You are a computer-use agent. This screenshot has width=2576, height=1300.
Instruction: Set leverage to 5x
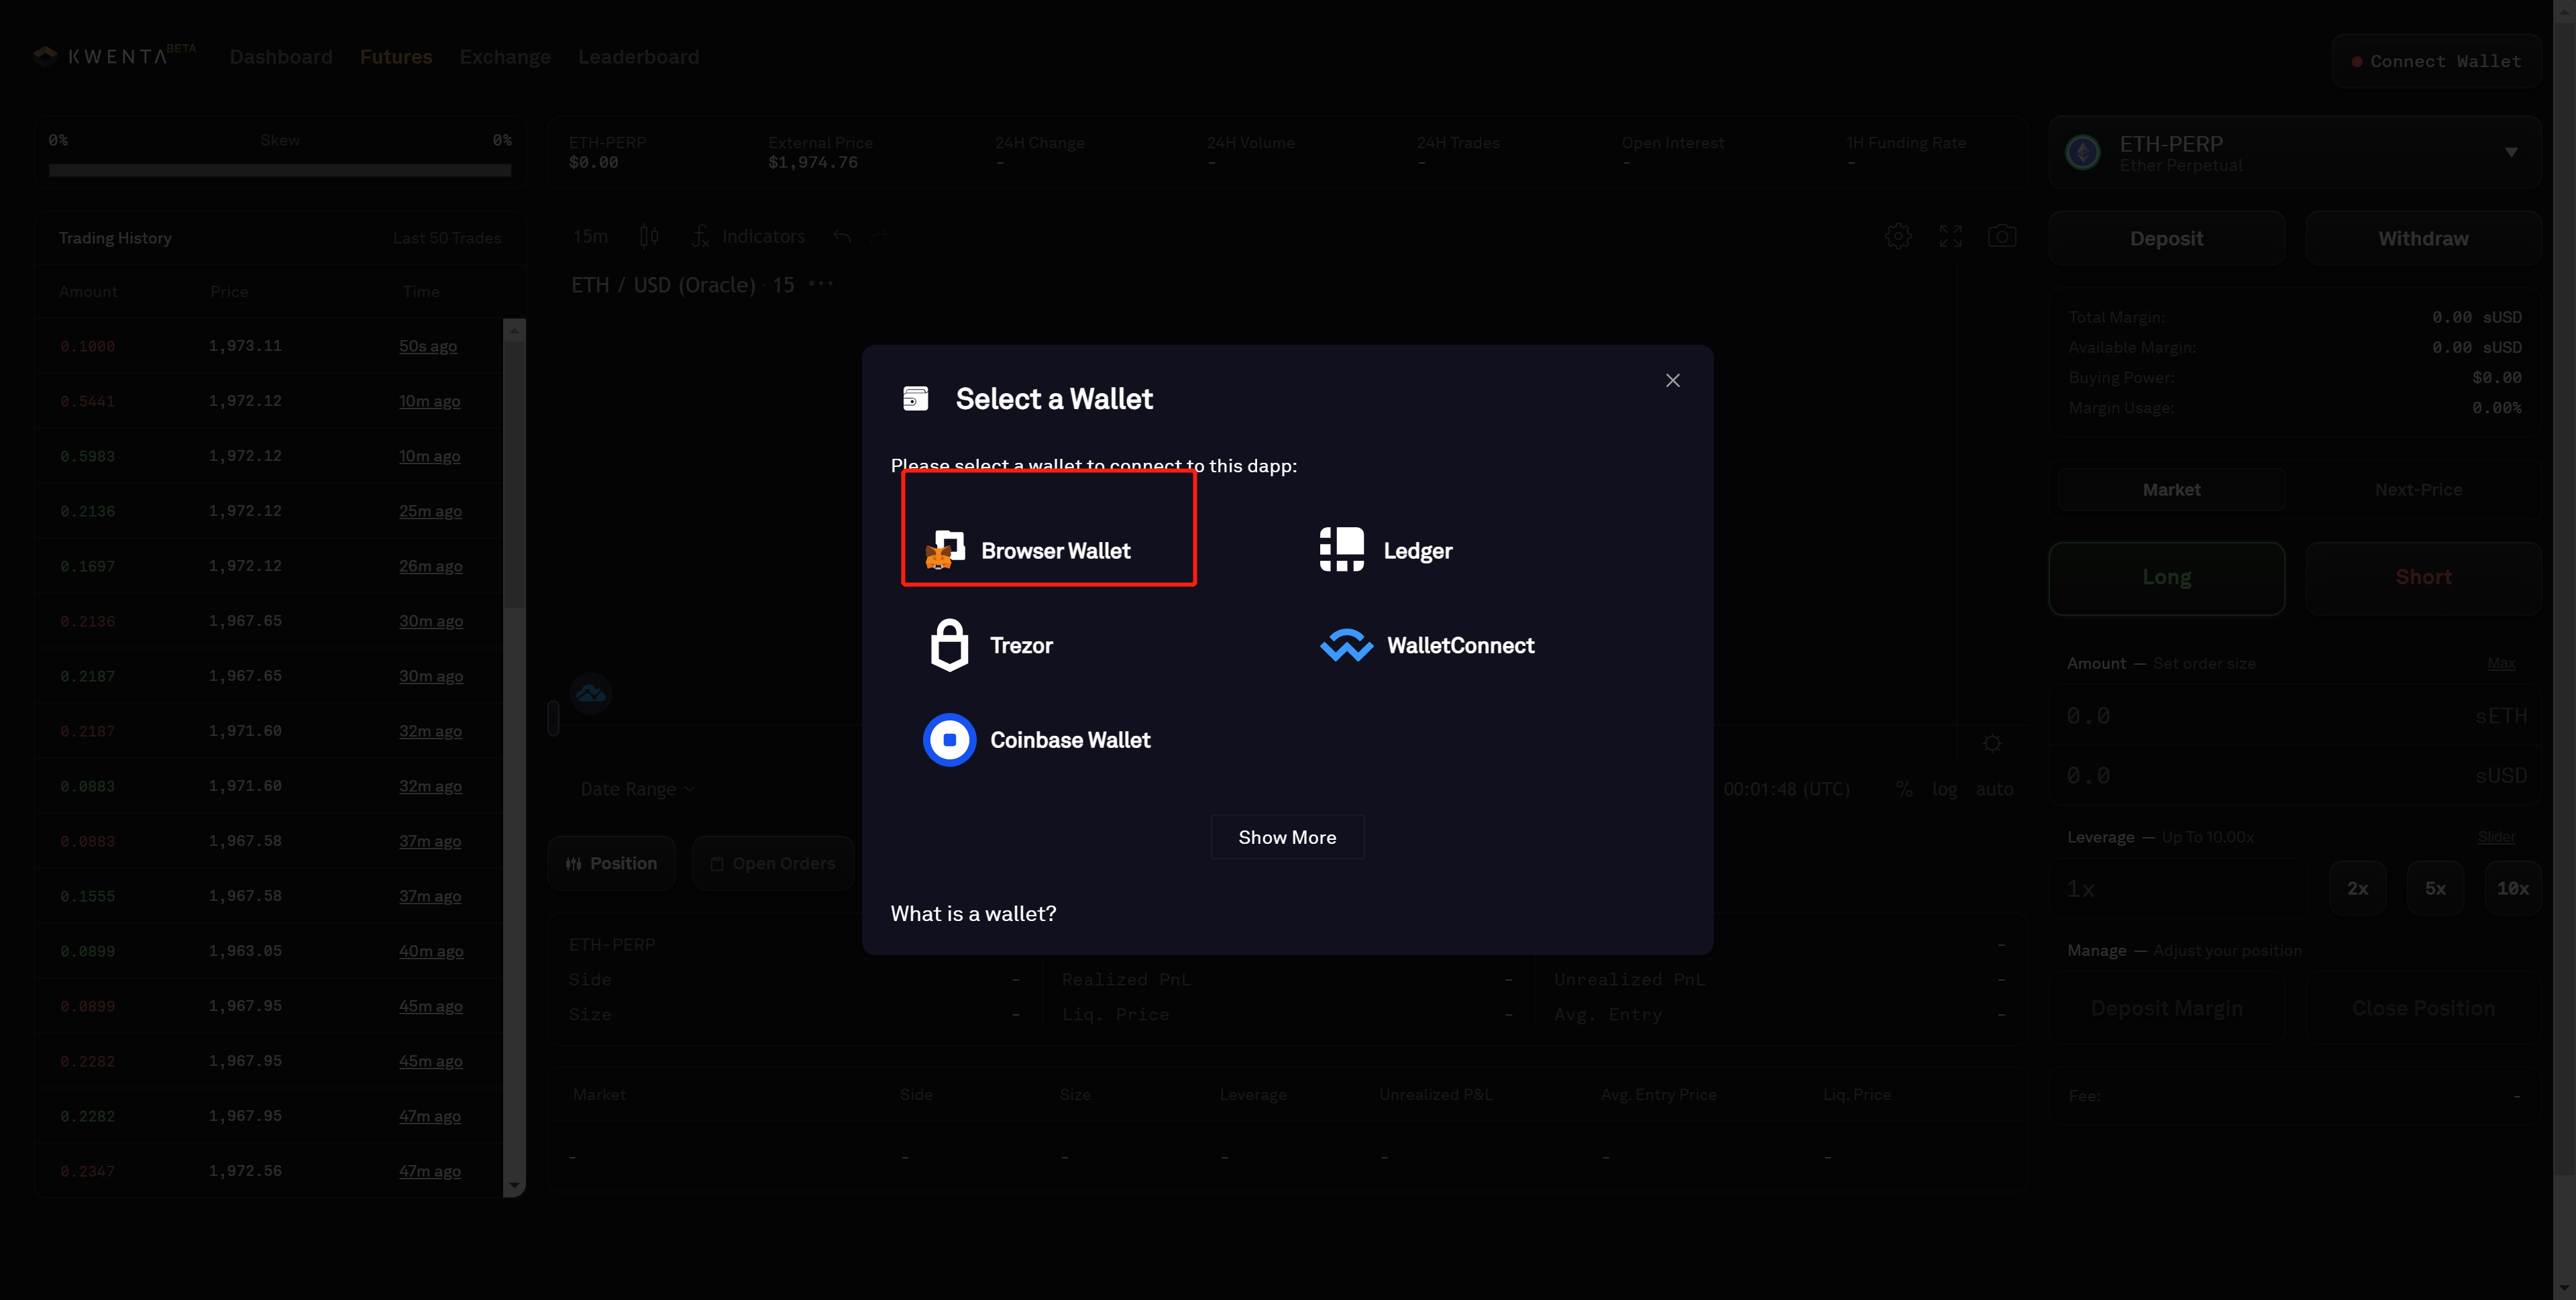pyautogui.click(x=2435, y=888)
